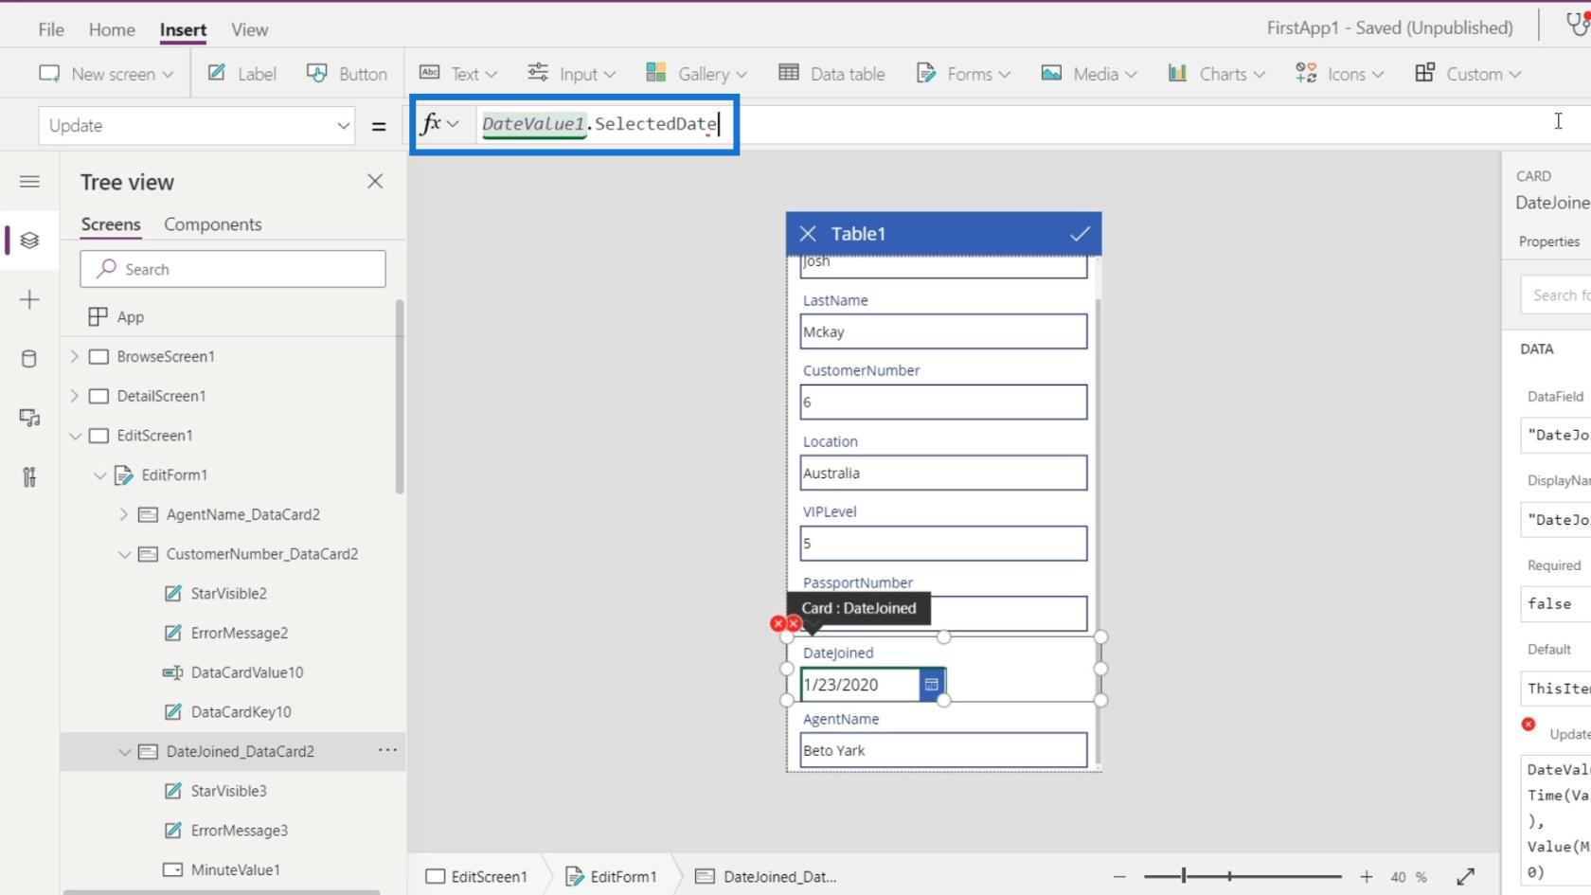Open the Data sources cylinder icon
Image resolution: width=1591 pixels, height=895 pixels.
click(x=29, y=359)
